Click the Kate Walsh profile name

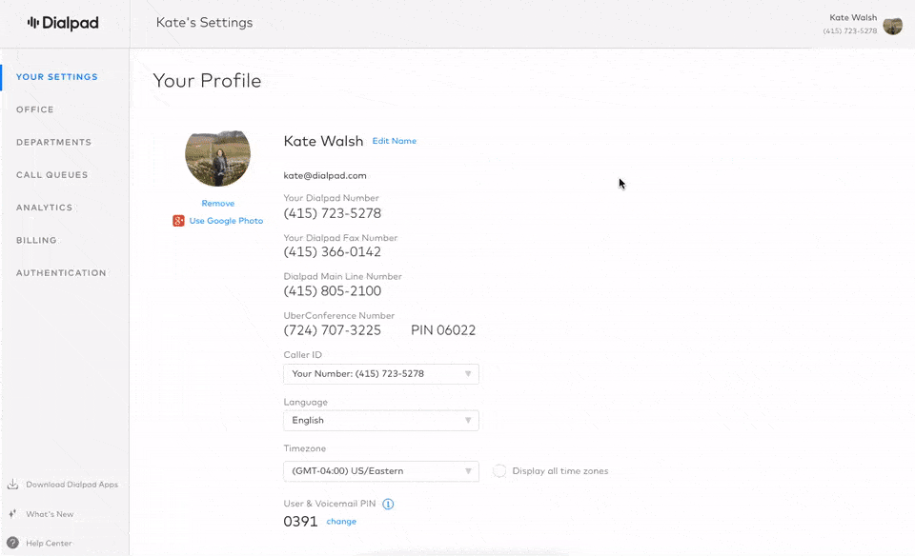tap(323, 141)
